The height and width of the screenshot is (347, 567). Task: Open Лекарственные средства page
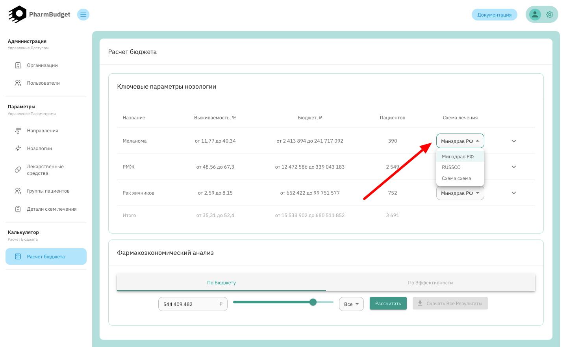[x=46, y=170]
